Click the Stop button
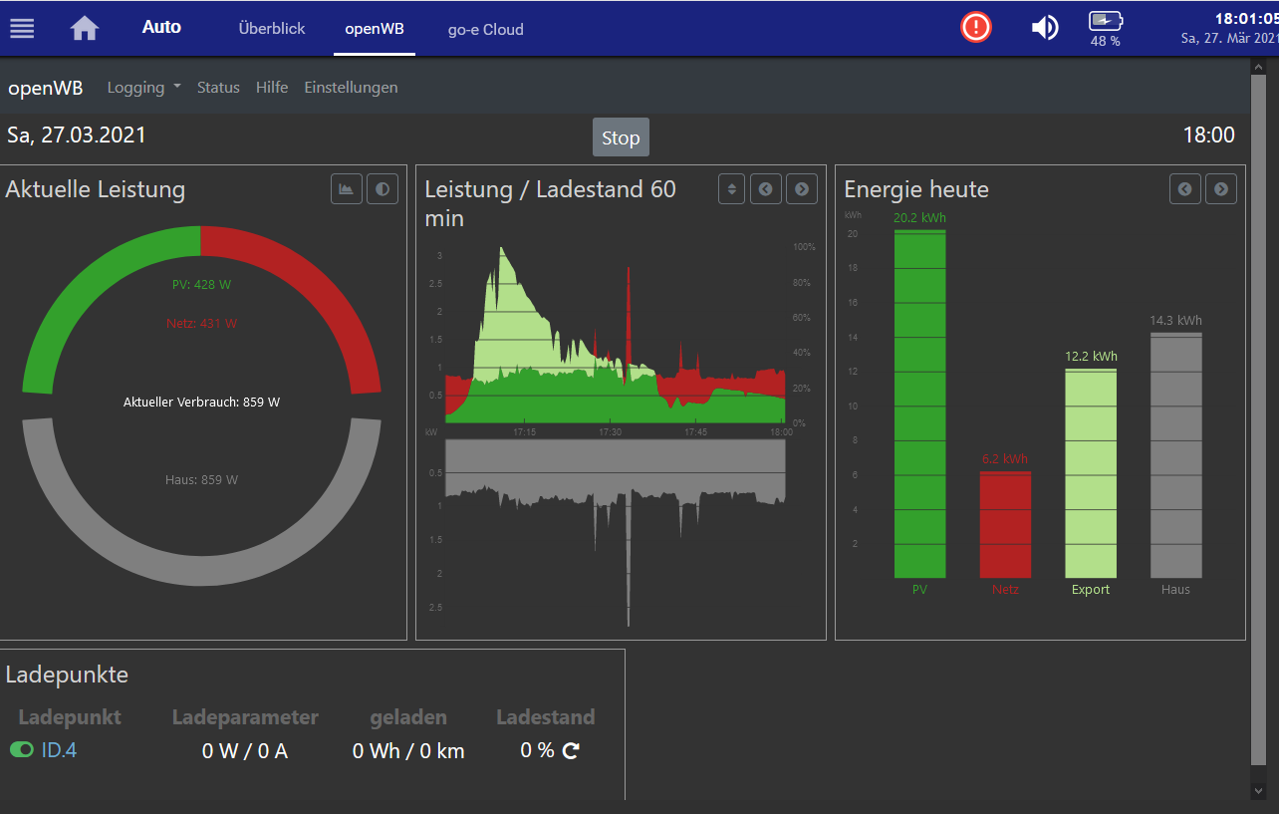 [x=621, y=137]
